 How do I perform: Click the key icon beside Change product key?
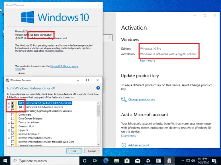(x=124, y=99)
